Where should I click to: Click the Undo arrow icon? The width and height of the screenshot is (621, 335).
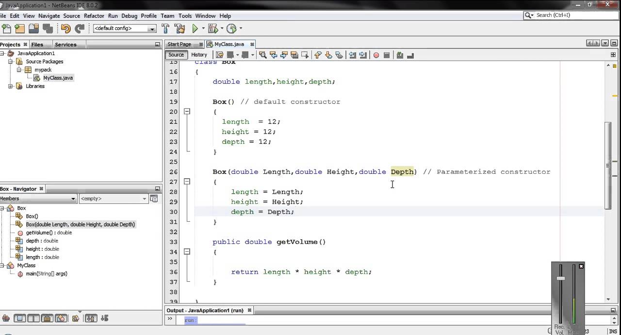66,29
